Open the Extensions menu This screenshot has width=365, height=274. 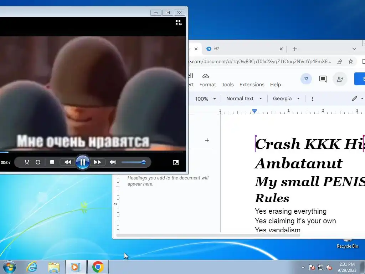pos(252,85)
